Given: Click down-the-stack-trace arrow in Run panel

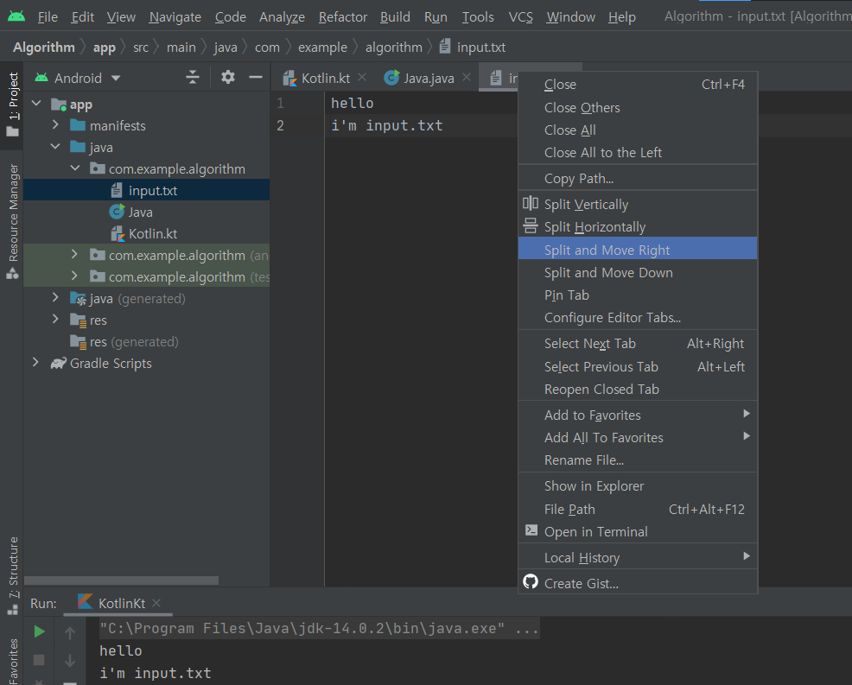Looking at the screenshot, I should click(x=70, y=661).
